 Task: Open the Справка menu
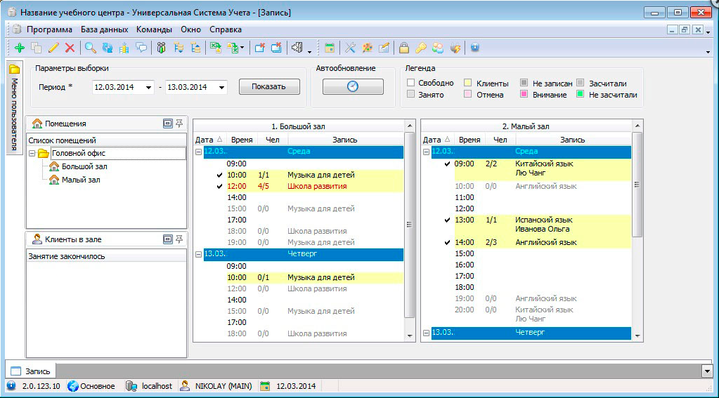(225, 29)
